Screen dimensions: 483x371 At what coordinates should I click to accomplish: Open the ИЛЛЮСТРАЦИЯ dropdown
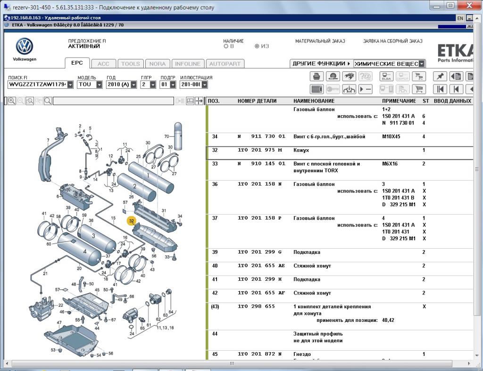[205, 84]
